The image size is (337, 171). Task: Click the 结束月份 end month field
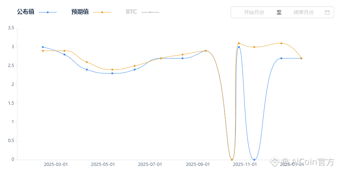[303, 12]
